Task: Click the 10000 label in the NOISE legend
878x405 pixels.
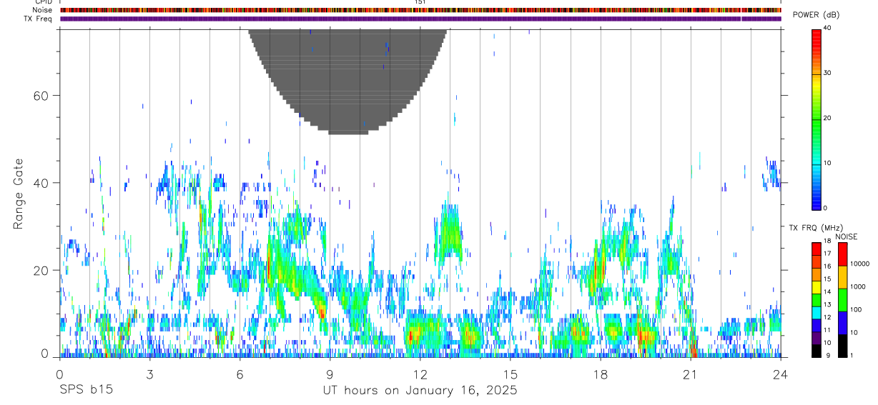Action: click(x=859, y=264)
